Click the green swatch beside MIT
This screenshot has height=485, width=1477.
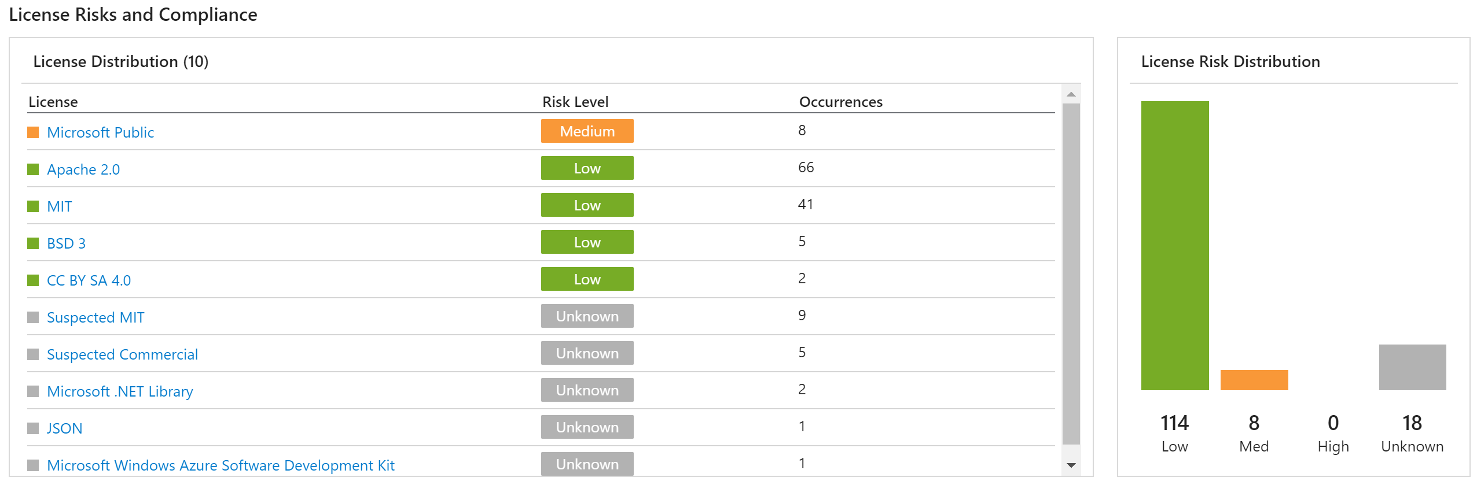(33, 206)
